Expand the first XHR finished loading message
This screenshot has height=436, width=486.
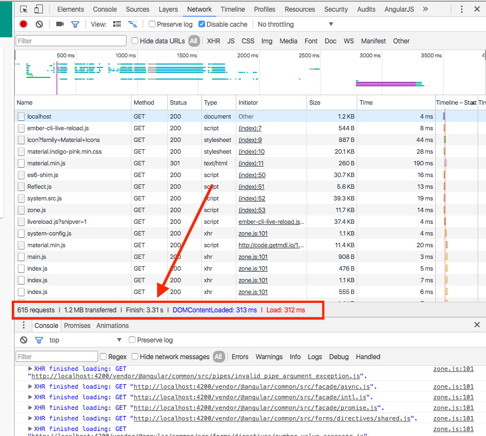pos(30,369)
